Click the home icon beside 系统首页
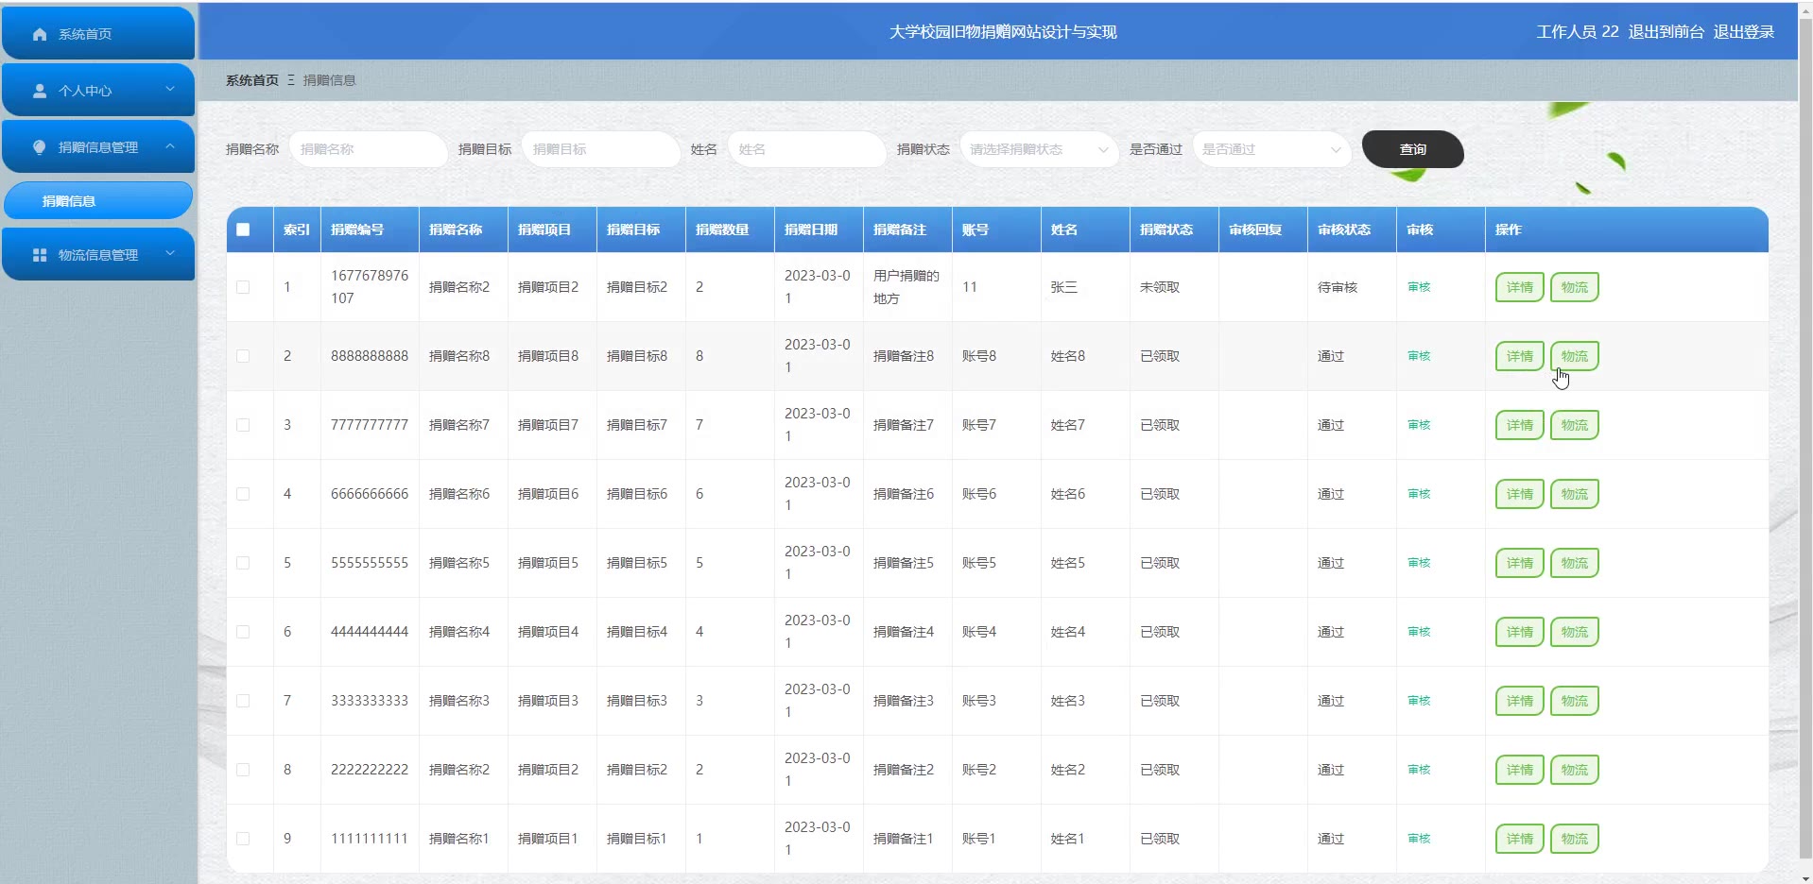Viewport: 1813px width, 884px height. [x=40, y=34]
